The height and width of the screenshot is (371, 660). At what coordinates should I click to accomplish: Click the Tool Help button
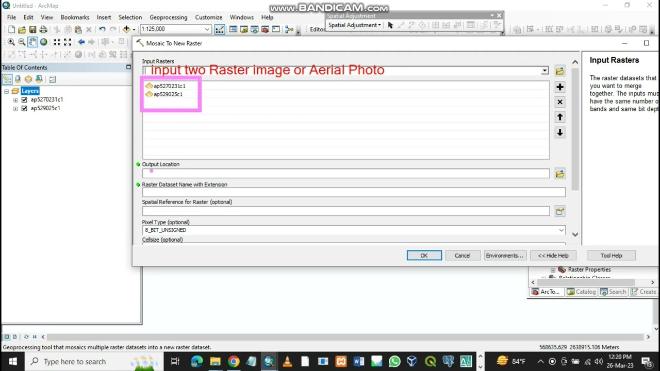(x=611, y=256)
